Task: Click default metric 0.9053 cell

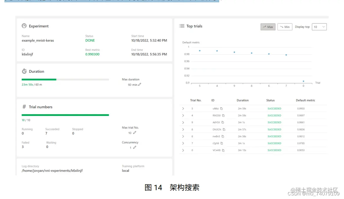Action: [x=301, y=150]
